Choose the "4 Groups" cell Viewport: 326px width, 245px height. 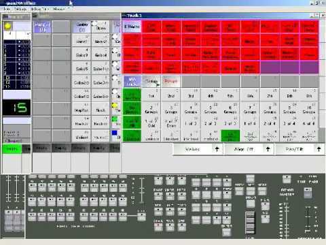(191, 109)
